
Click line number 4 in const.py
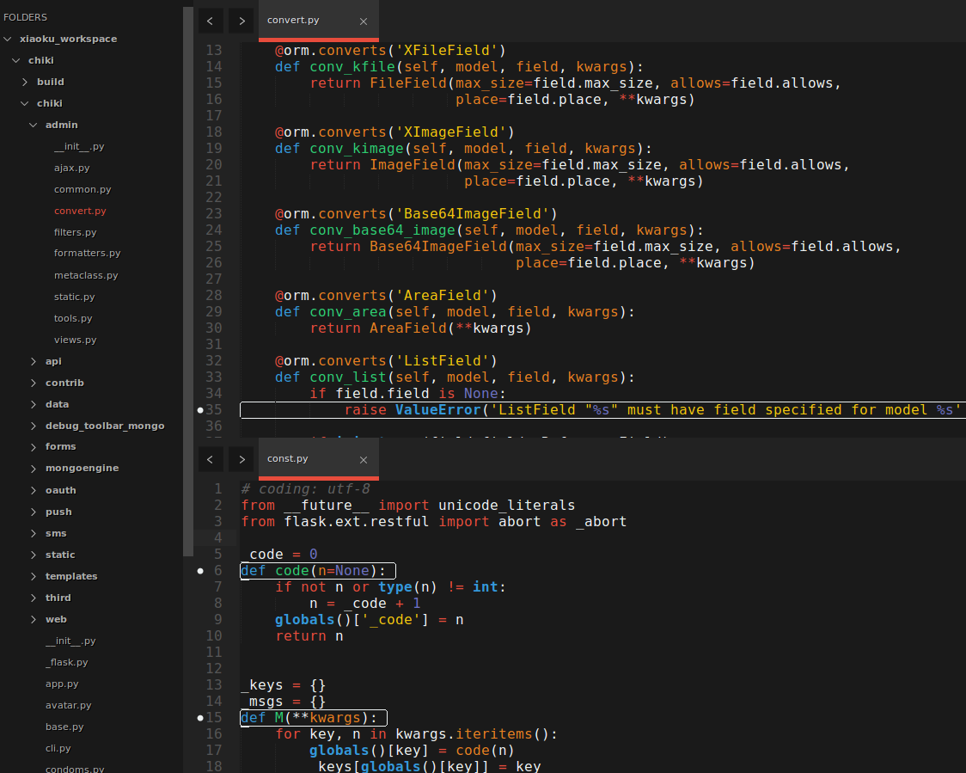(218, 538)
